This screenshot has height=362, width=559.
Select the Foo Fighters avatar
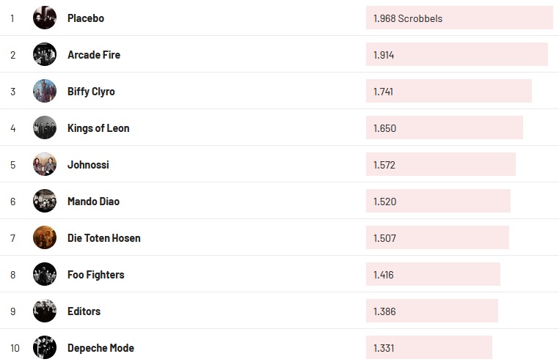pyautogui.click(x=45, y=274)
